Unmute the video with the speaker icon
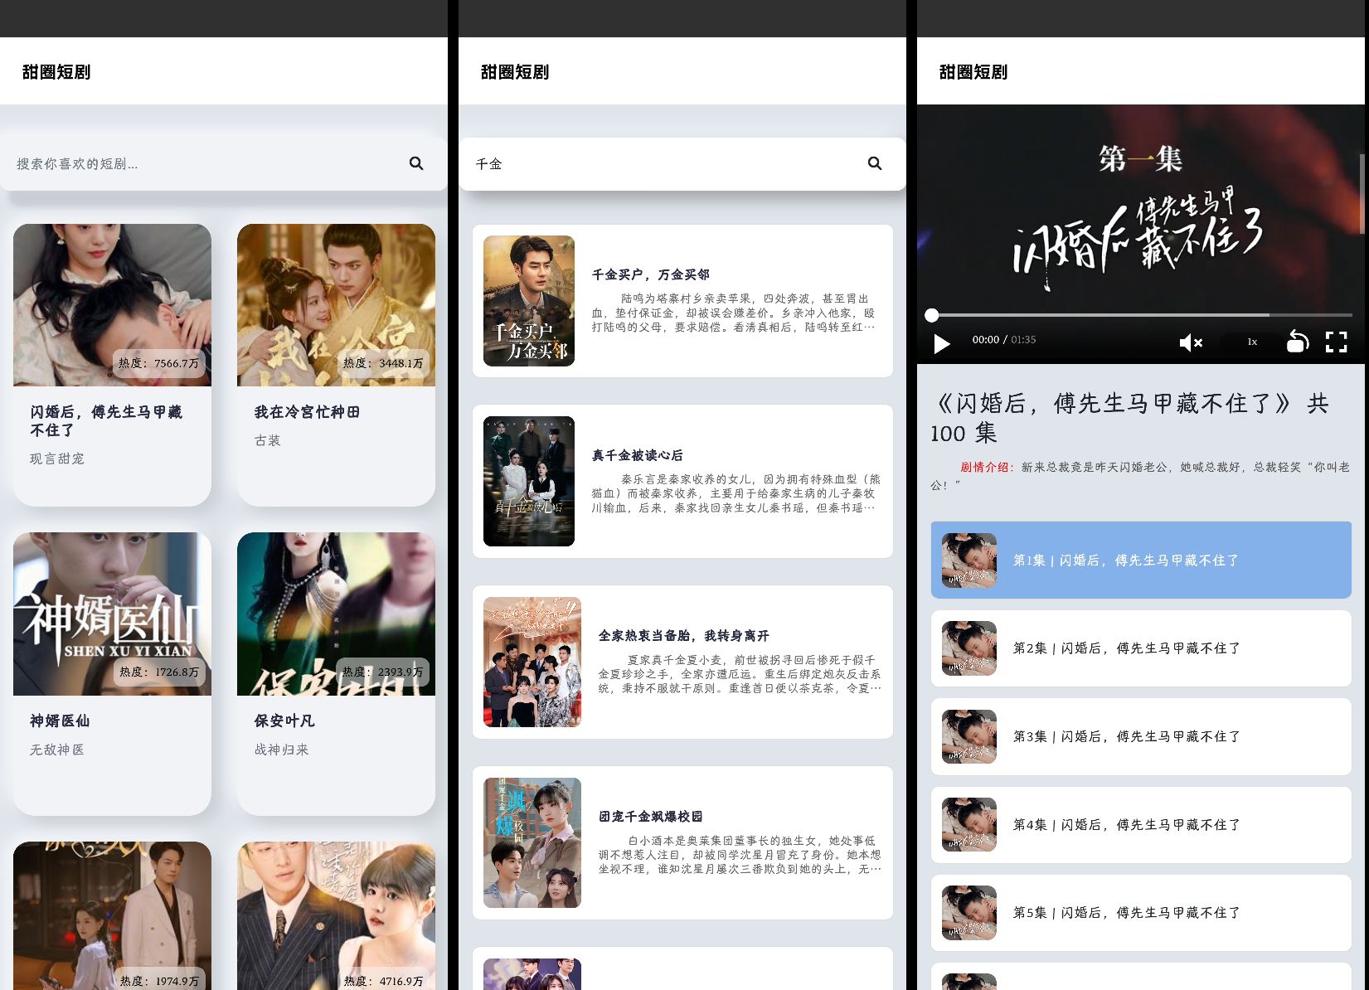1369x990 pixels. (1190, 342)
